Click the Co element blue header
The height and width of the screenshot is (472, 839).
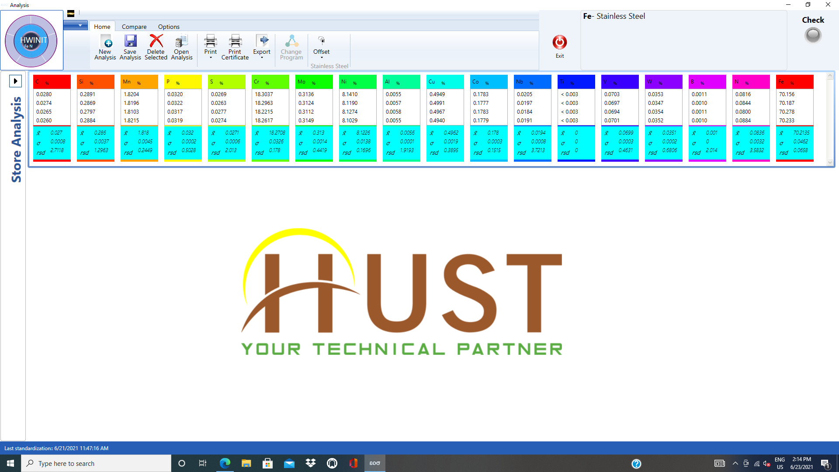pos(489,82)
